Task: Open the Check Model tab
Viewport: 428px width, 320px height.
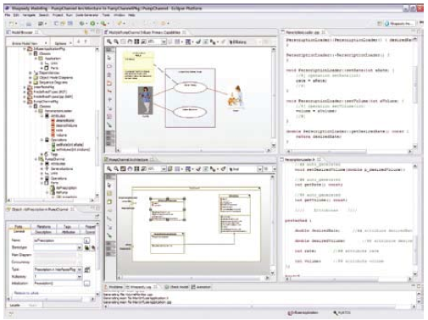Action: (x=177, y=287)
